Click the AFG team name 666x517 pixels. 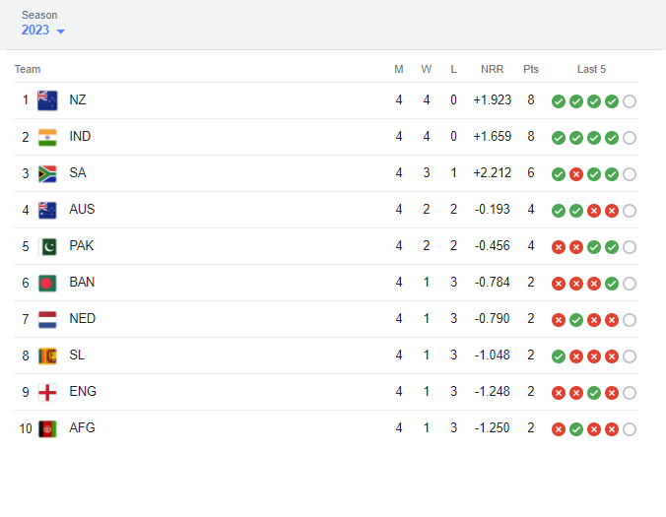tap(82, 428)
